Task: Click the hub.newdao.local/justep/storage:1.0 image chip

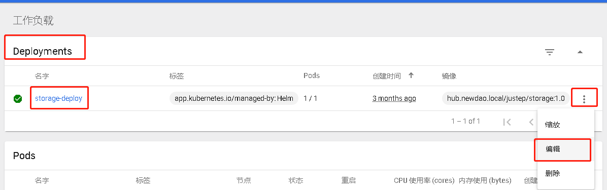Action: (x=505, y=98)
